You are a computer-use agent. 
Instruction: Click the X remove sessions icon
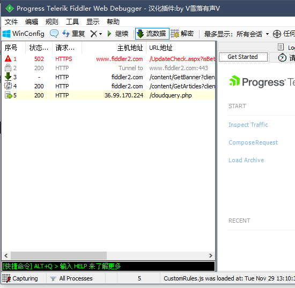click(x=93, y=34)
